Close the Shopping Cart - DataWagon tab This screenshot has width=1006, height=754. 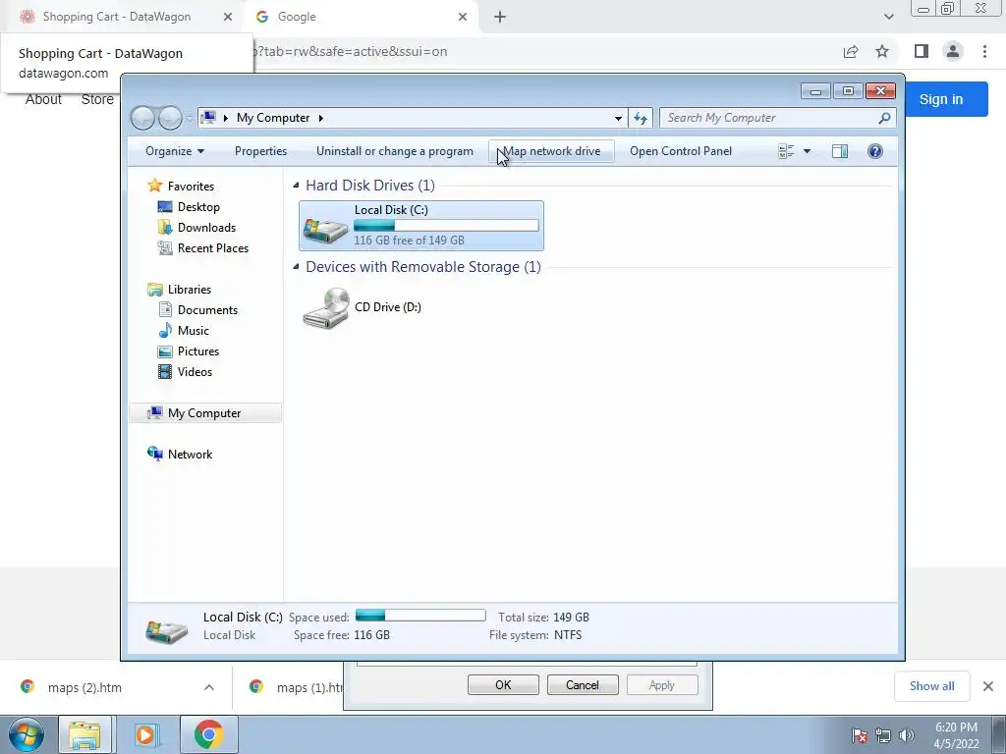[228, 17]
